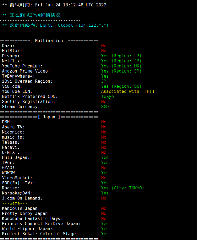Click the Pretty Derby Japan label
The width and height of the screenshot is (197, 240).
(26, 213)
